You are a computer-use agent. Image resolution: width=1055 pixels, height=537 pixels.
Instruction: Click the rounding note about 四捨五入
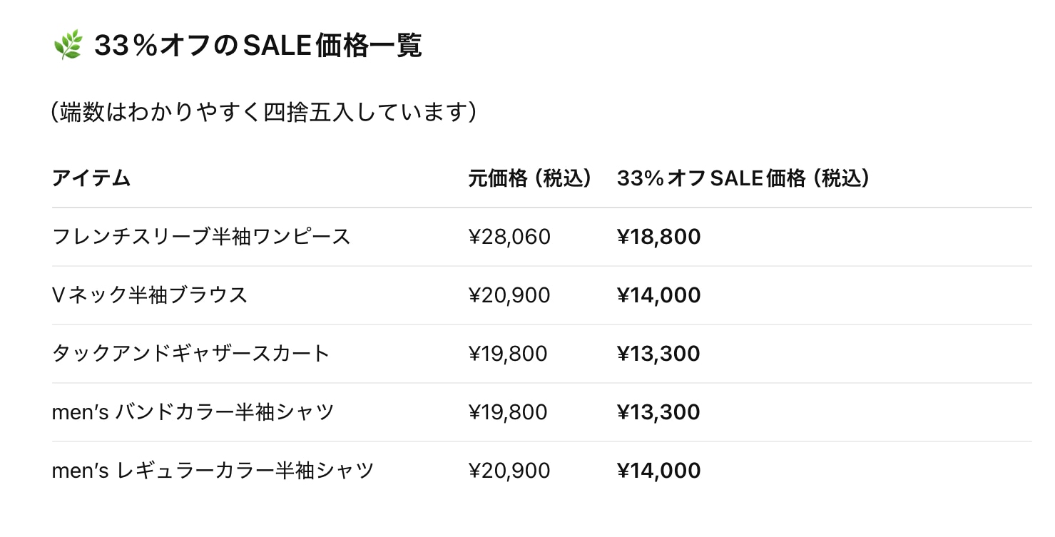click(264, 113)
